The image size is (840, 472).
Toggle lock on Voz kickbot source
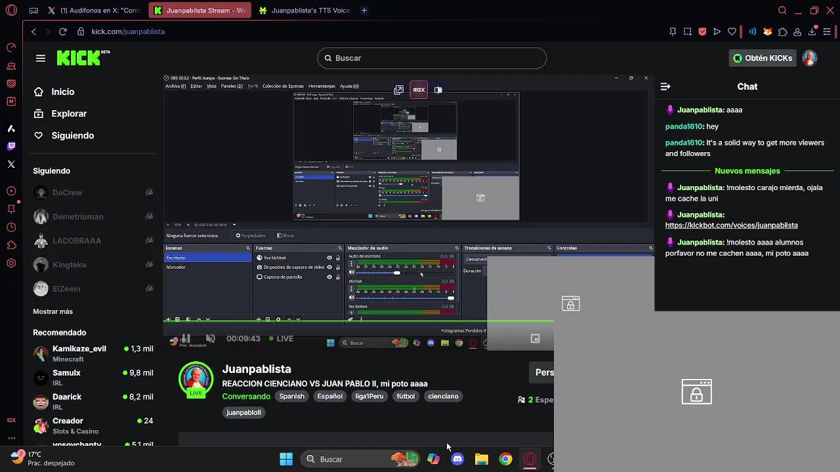click(338, 258)
